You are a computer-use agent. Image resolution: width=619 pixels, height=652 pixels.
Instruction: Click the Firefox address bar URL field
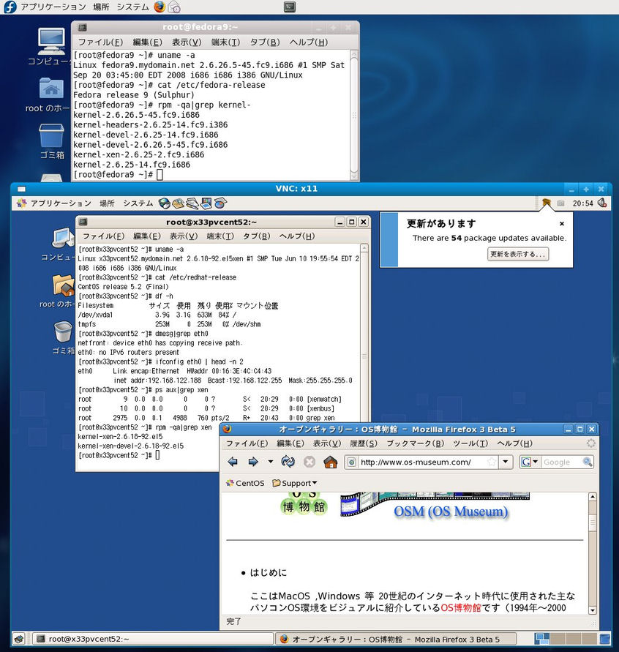[x=422, y=462]
